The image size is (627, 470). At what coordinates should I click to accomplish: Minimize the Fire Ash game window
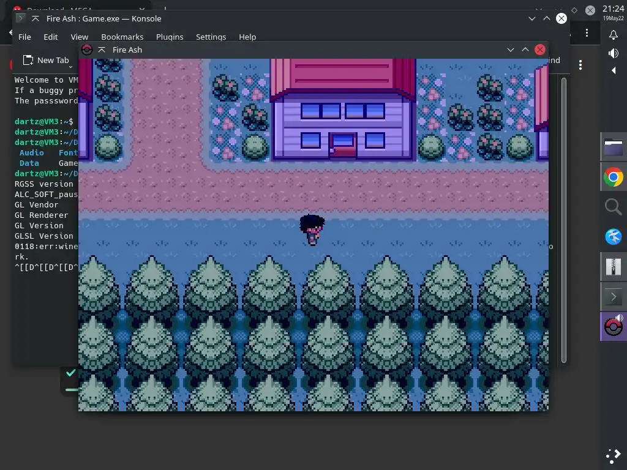(510, 50)
